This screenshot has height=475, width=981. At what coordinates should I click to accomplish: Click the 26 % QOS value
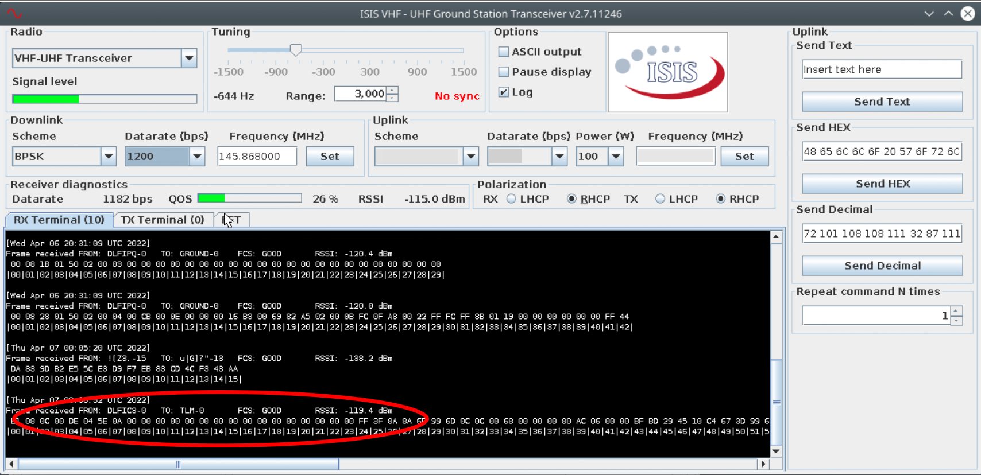[325, 198]
